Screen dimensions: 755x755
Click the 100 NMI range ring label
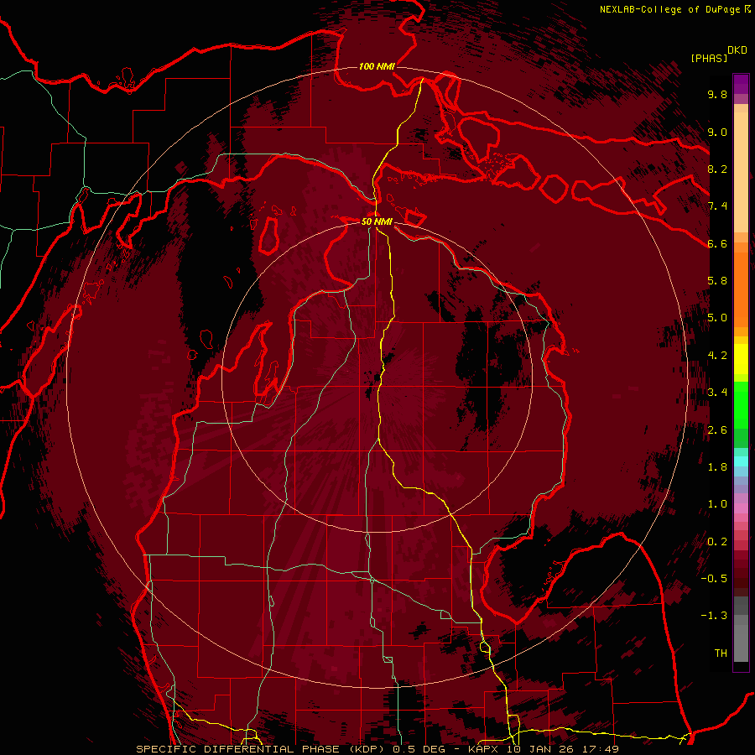tap(377, 66)
